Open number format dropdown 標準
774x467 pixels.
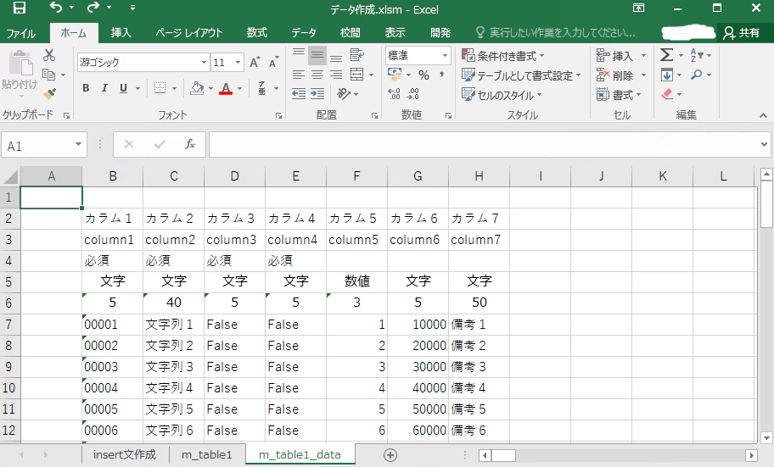tap(445, 55)
